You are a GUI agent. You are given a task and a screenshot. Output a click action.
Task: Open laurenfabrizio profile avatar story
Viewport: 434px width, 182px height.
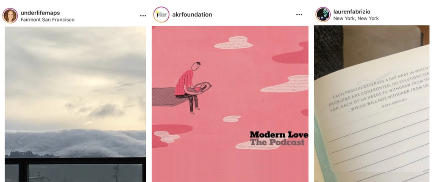[x=323, y=14]
